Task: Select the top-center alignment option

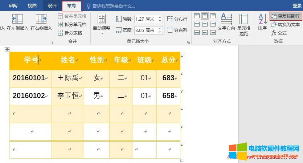Action: pyautogui.click(x=205, y=16)
